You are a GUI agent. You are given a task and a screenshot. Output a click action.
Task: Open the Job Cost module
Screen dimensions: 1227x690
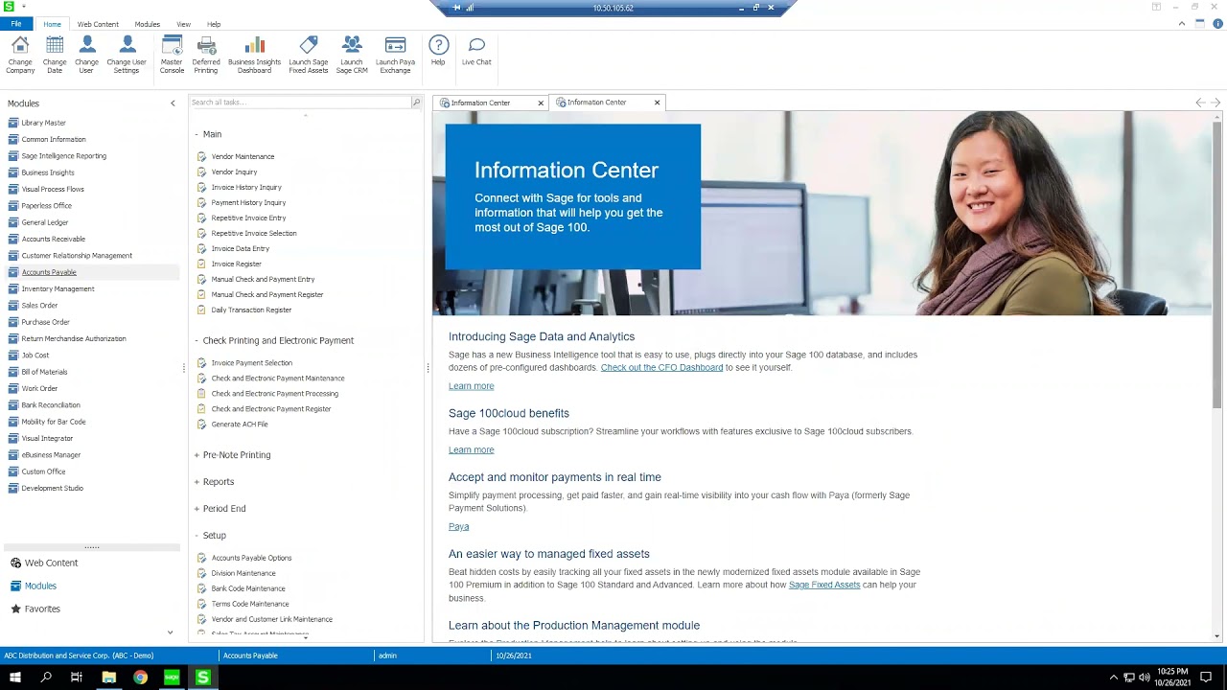coord(35,355)
